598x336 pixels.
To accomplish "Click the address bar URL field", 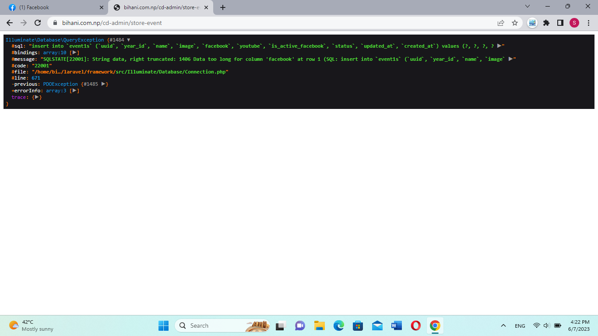I will [263, 23].
